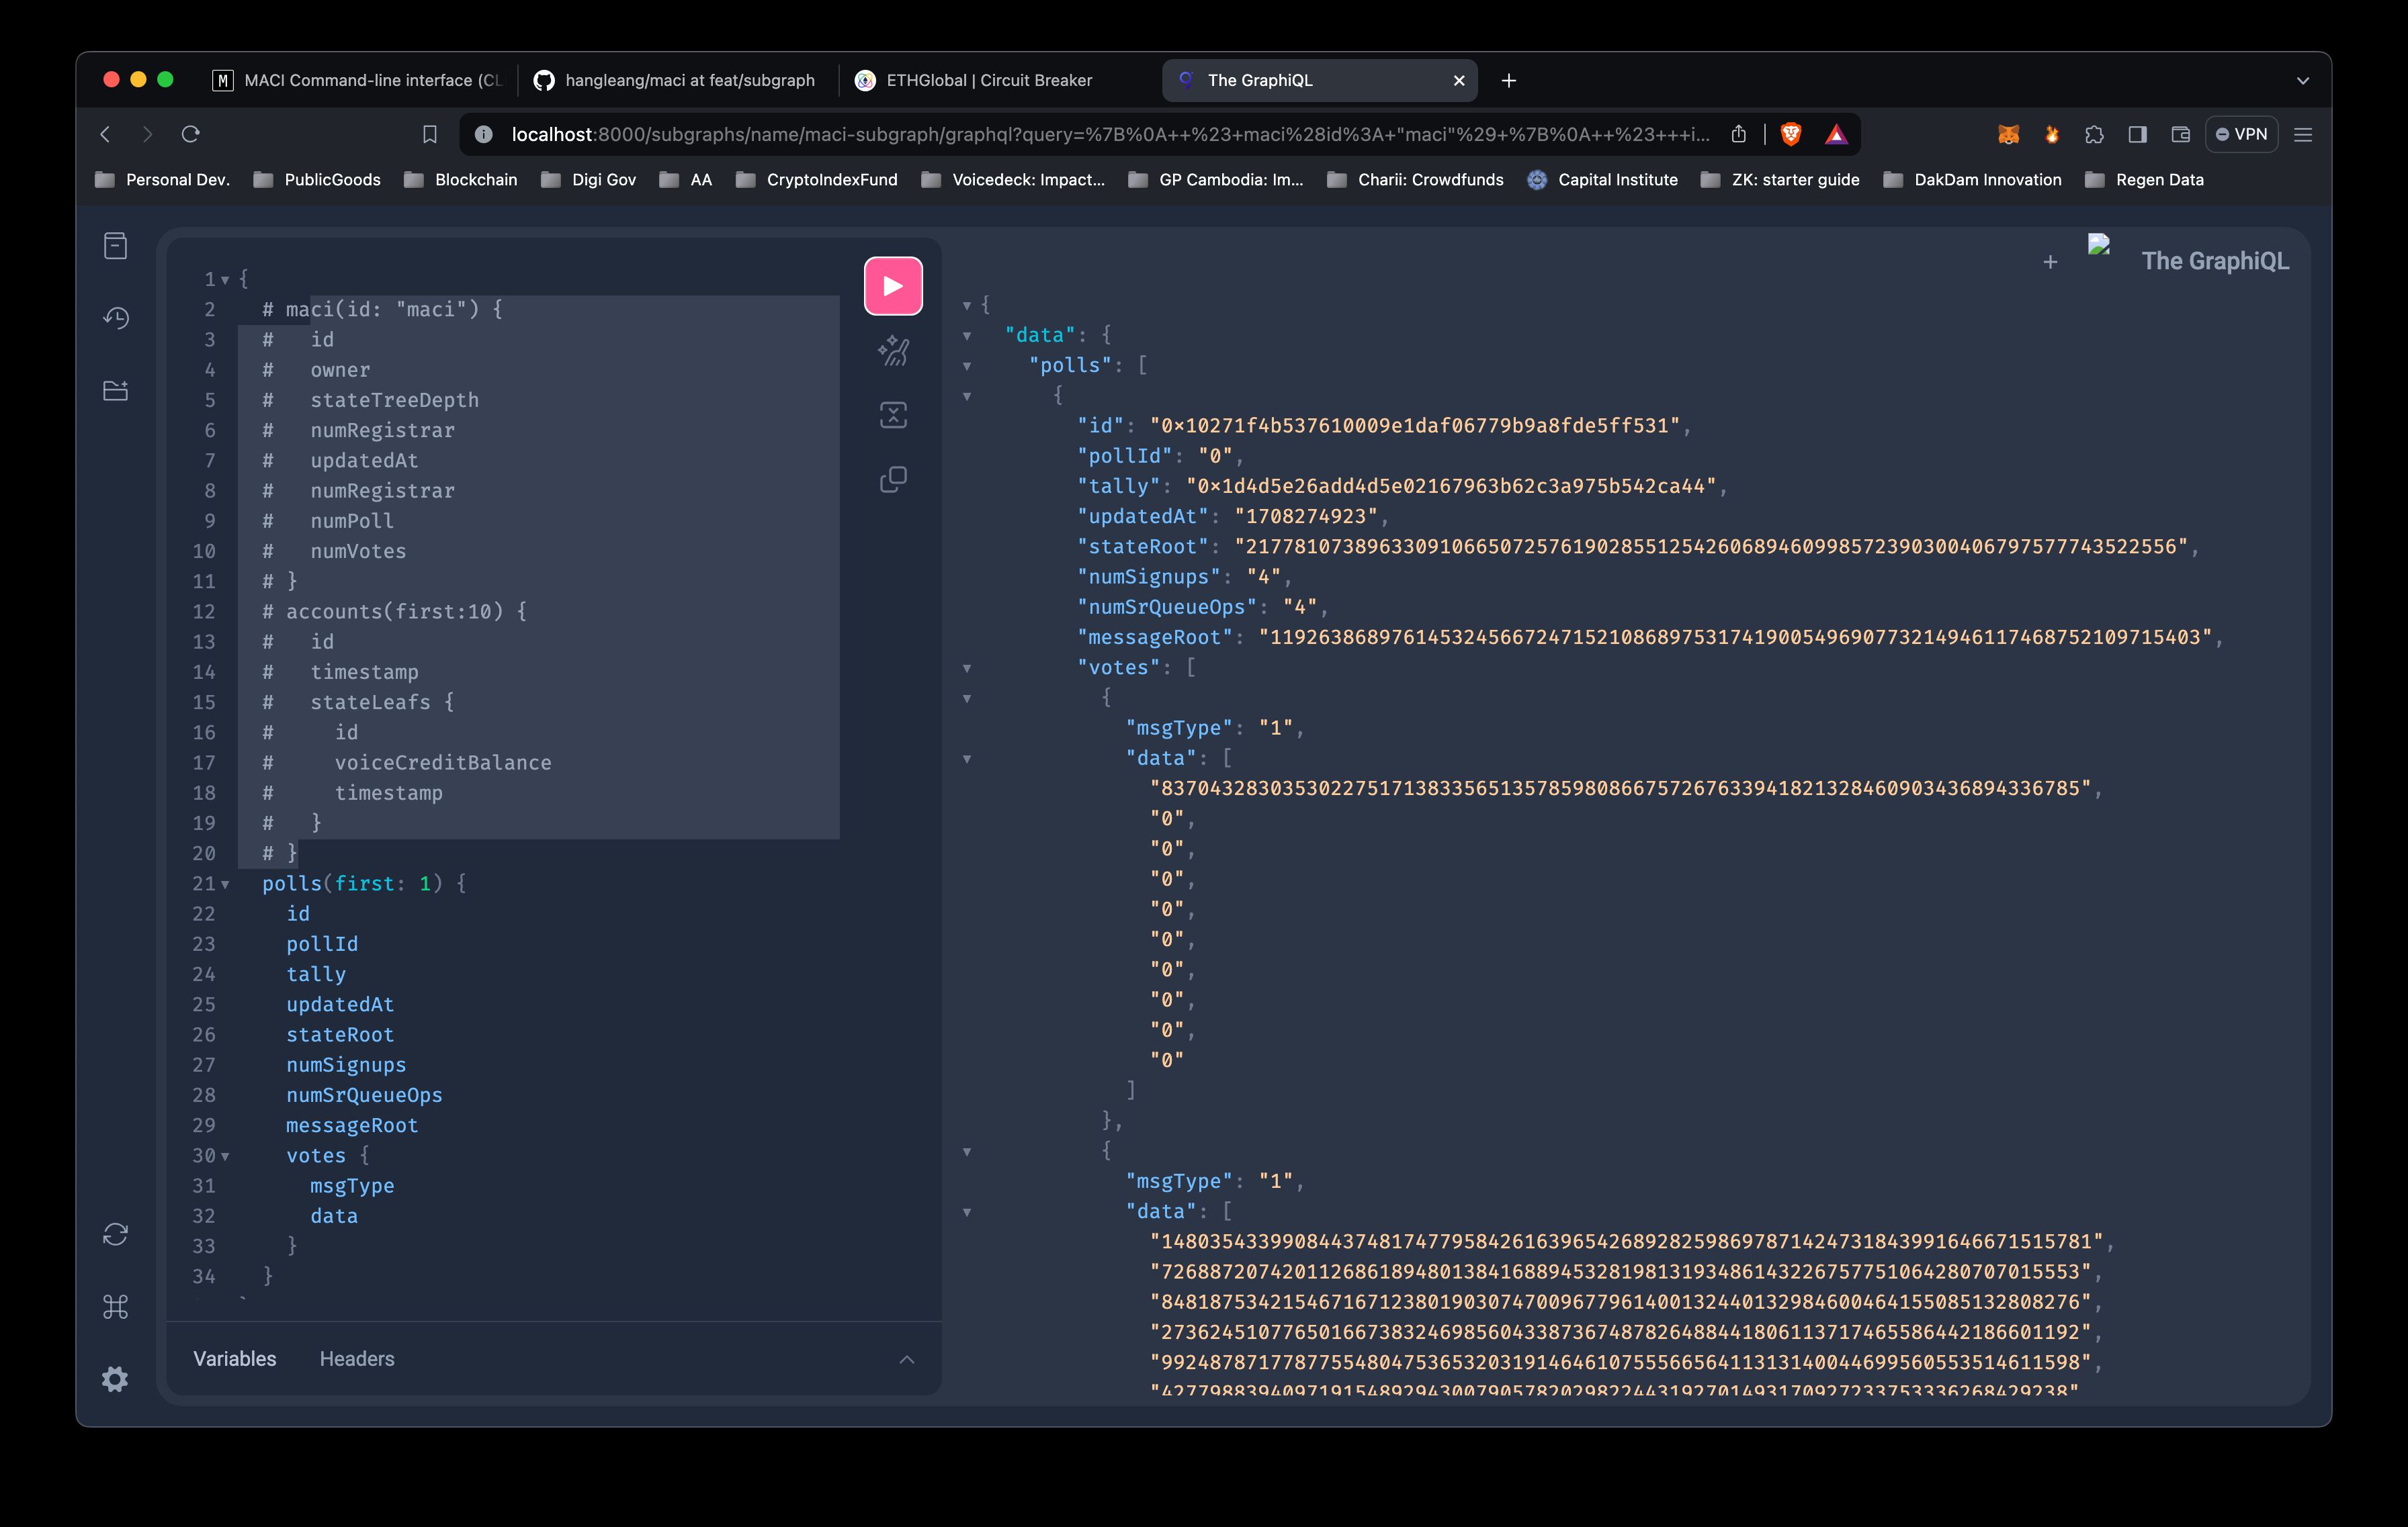Open a new browser tab
This screenshot has width=2408, height=1527.
(x=1509, y=80)
